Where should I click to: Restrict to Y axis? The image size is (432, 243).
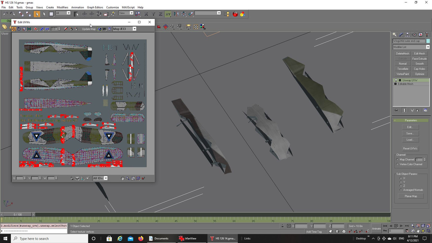153,14
